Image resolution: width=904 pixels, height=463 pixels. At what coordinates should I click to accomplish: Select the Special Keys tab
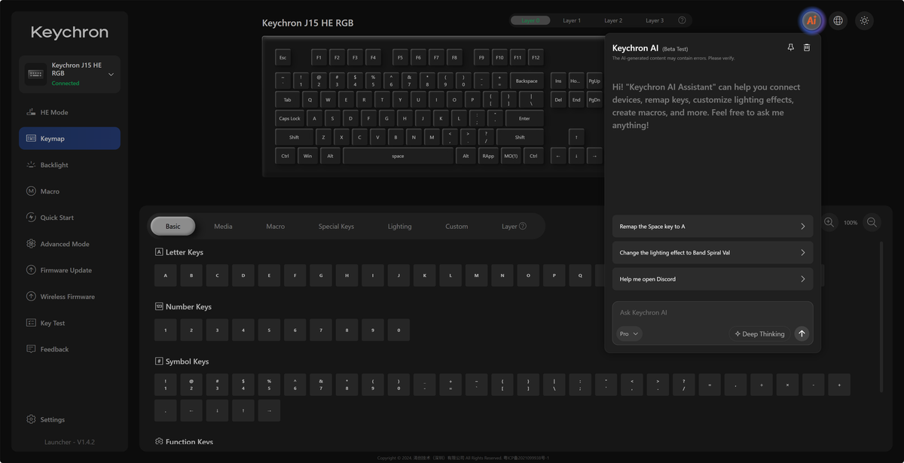coord(336,226)
